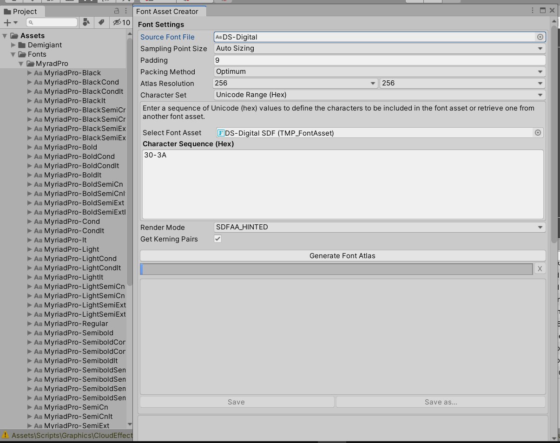Click the X cancel button beside progress bar

pos(540,269)
